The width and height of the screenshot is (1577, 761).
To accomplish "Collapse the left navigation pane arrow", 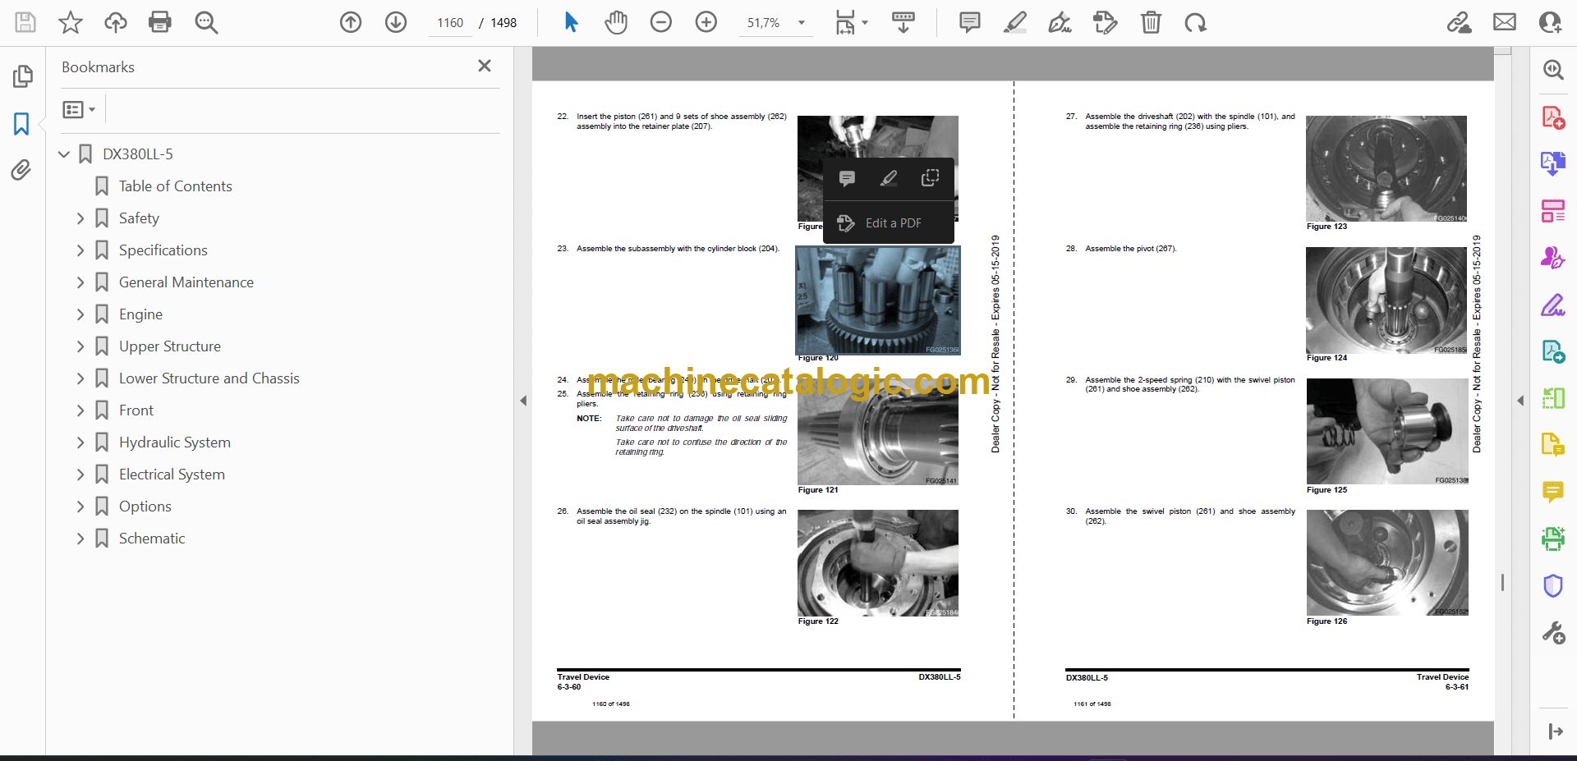I will tap(523, 401).
